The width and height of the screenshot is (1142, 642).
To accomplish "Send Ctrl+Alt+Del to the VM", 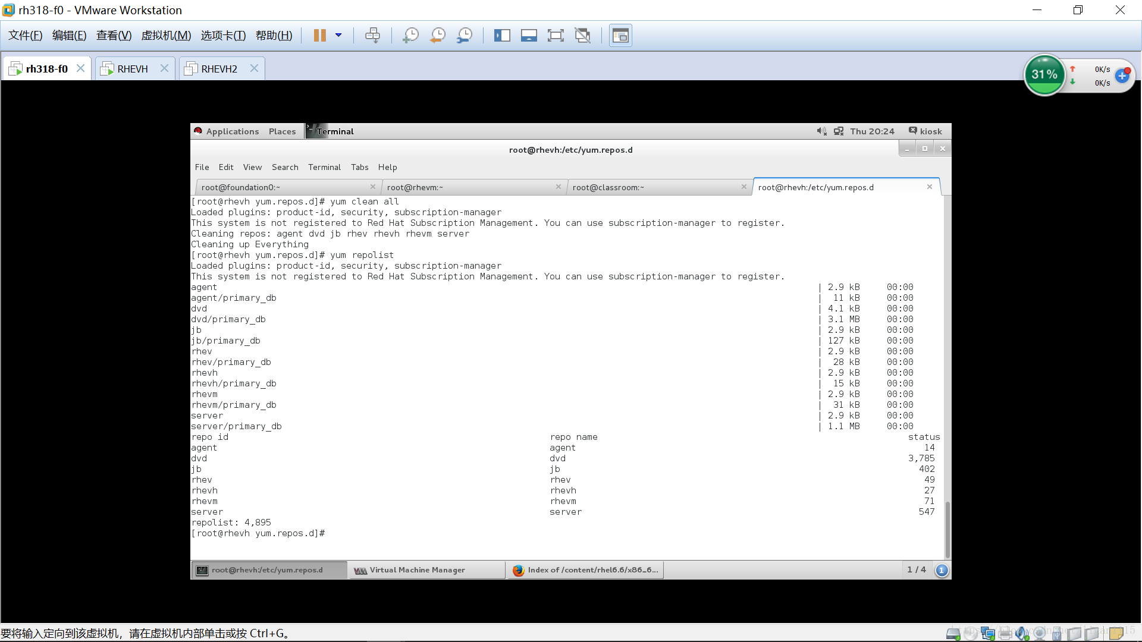I will (373, 36).
